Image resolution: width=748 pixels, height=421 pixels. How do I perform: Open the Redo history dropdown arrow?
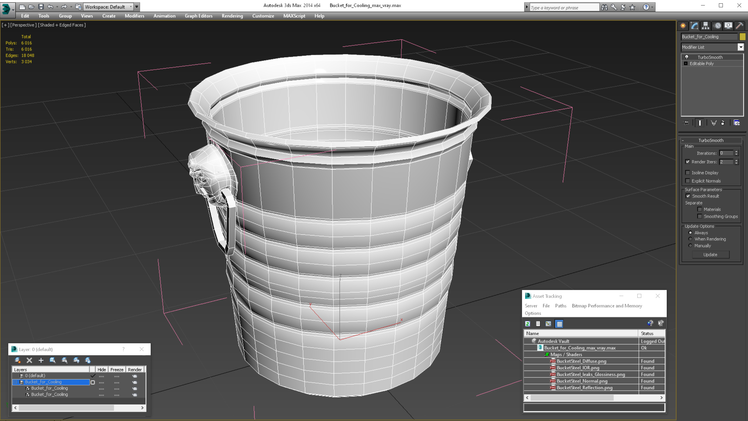pos(71,7)
